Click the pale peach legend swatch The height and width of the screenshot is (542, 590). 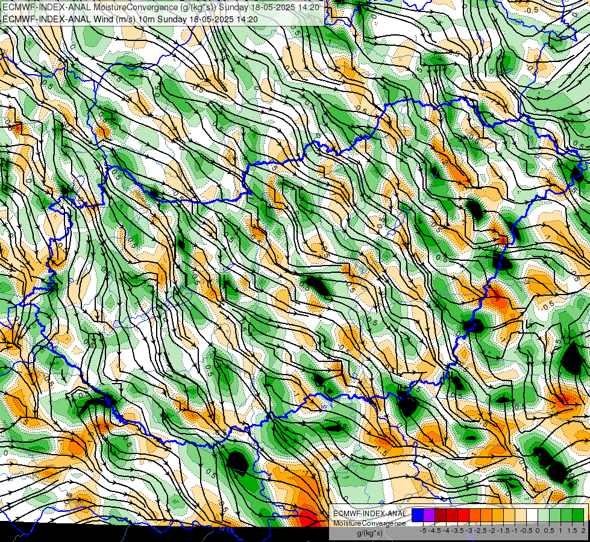(x=521, y=516)
